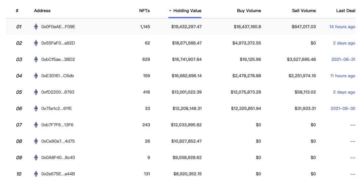Viewport: 363px width, 182px height.
Task: Select holding value $10,827,852.47
Action: pyautogui.click(x=186, y=141)
